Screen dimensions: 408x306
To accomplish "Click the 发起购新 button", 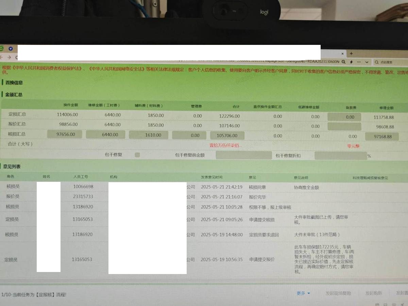I will tap(373, 293).
